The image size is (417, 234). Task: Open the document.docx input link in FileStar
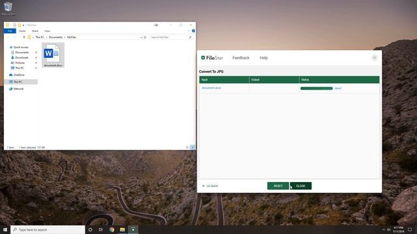(211, 88)
